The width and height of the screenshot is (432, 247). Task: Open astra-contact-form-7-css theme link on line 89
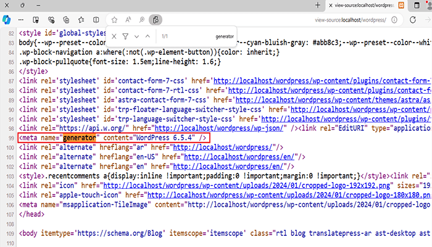(x=333, y=100)
